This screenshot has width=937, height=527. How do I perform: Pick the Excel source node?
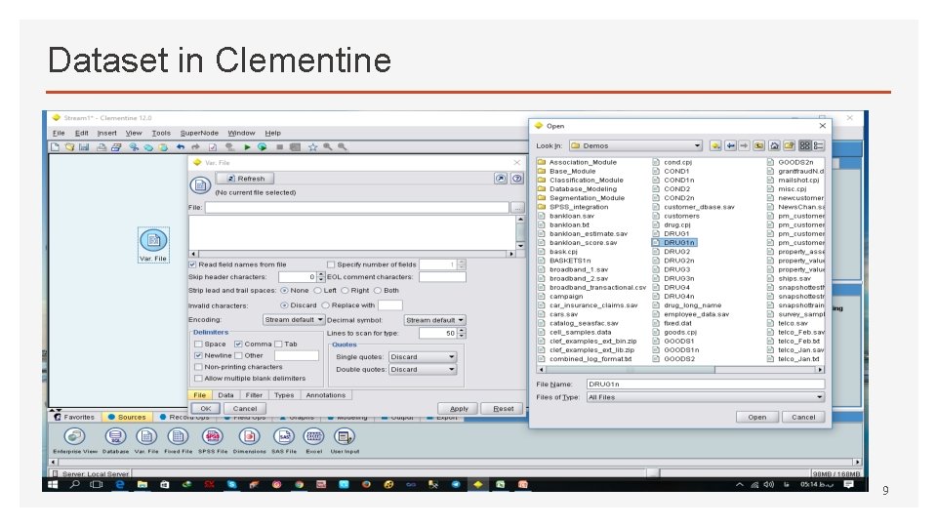tap(313, 441)
